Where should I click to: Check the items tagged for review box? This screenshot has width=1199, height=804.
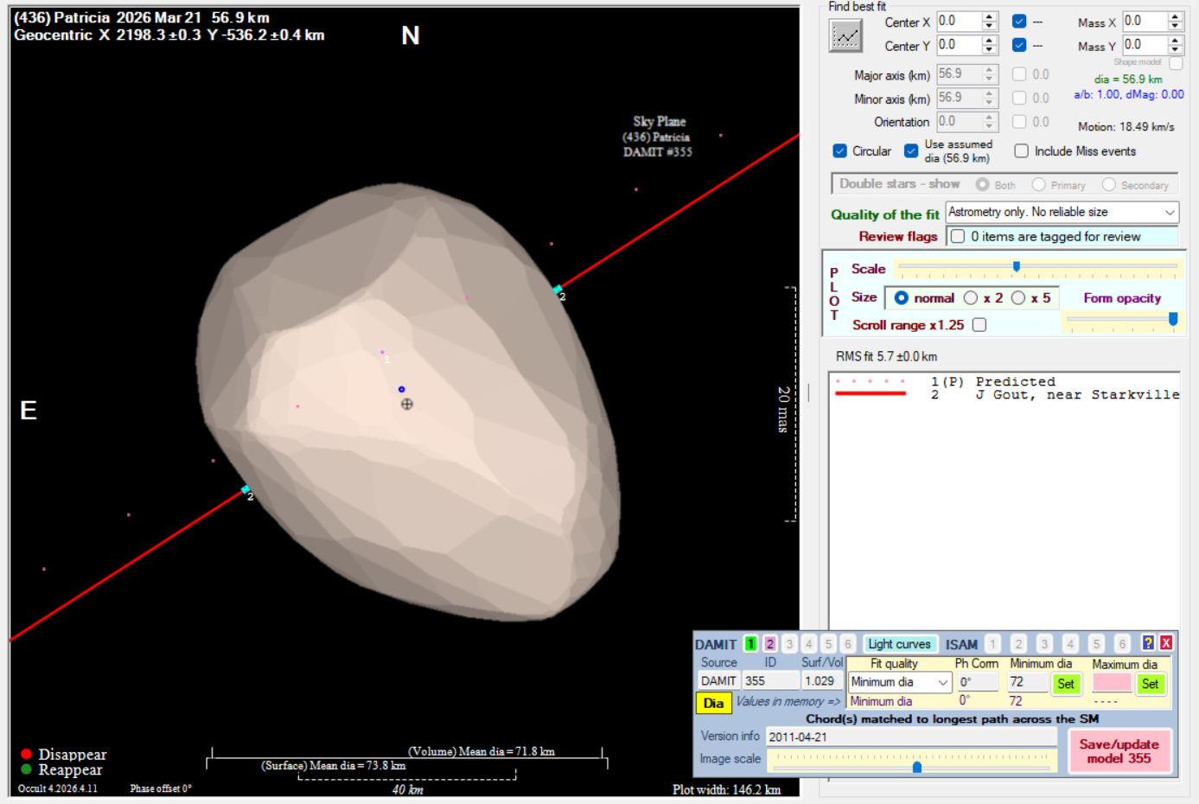(958, 236)
